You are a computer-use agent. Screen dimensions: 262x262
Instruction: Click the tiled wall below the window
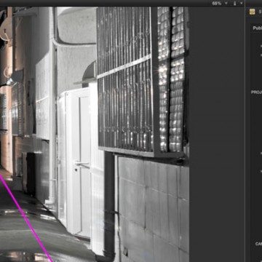coord(154,209)
